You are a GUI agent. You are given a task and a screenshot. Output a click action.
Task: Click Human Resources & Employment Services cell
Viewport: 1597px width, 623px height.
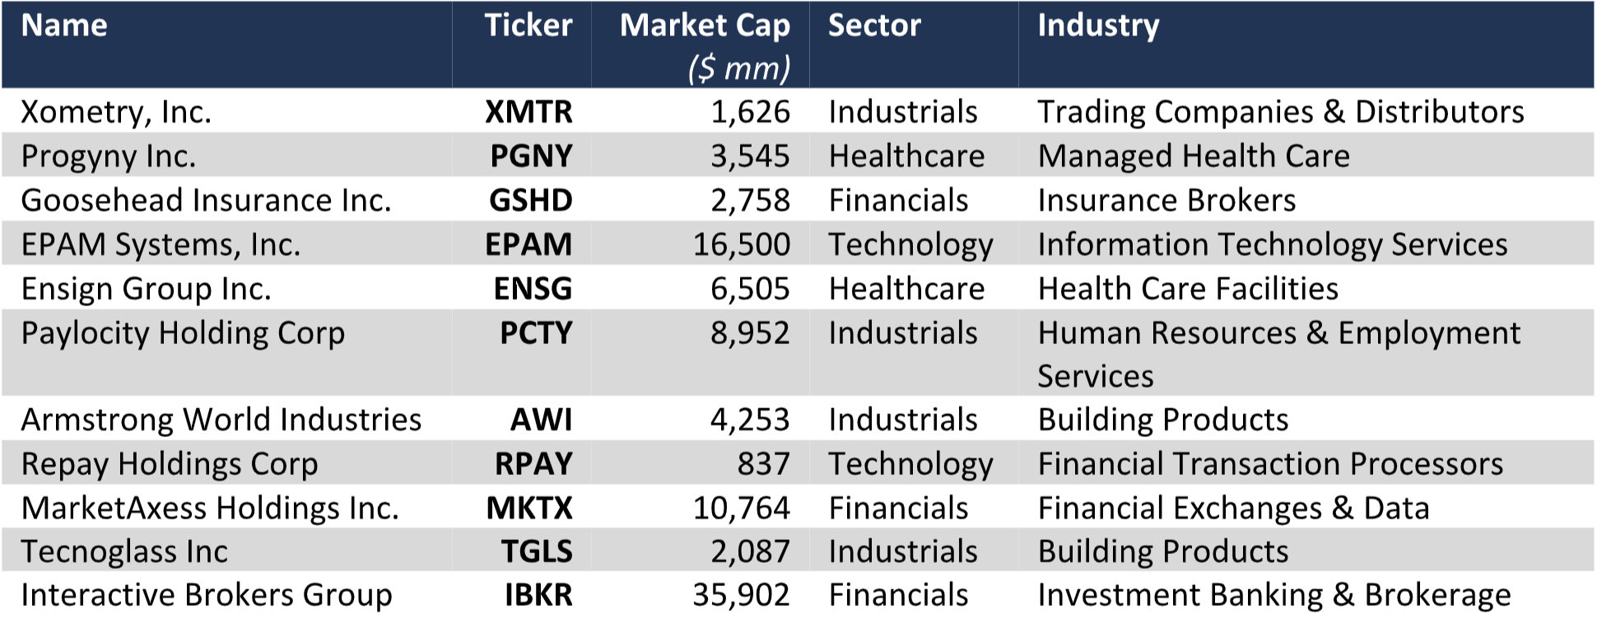[x=1278, y=354]
